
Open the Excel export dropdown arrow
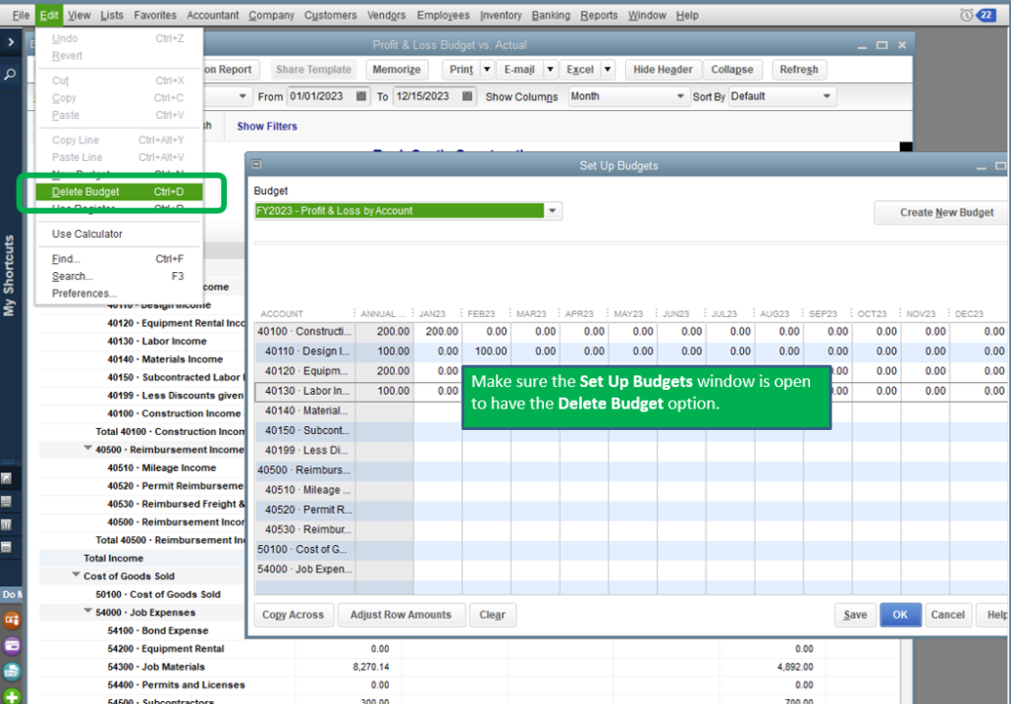click(x=606, y=70)
